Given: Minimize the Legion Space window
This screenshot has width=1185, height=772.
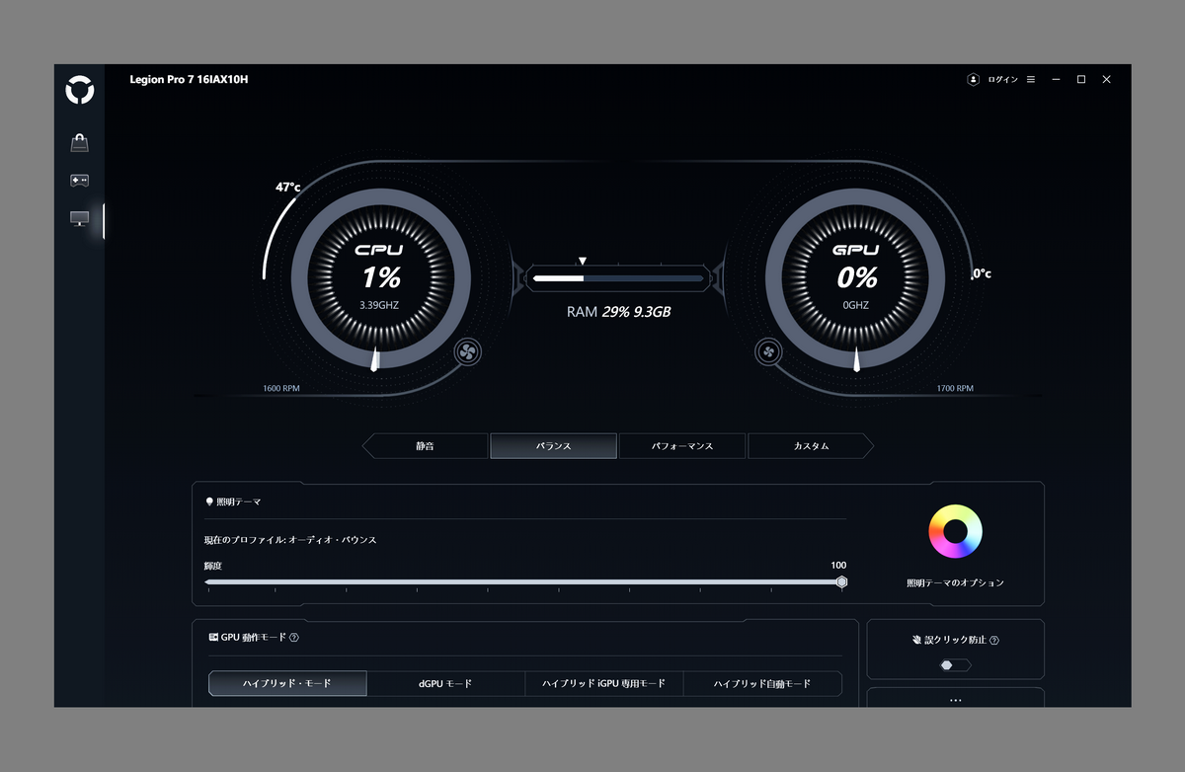Looking at the screenshot, I should [x=1057, y=79].
